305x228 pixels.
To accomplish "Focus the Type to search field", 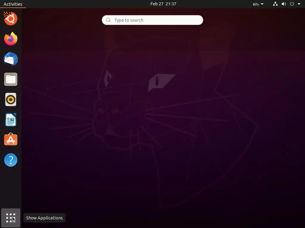I will coord(152,20).
